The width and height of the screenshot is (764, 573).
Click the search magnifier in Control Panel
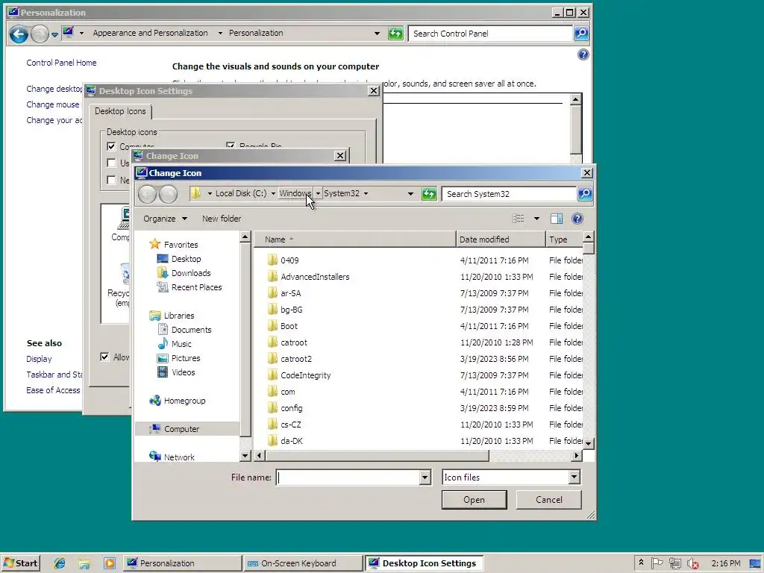[x=580, y=33]
